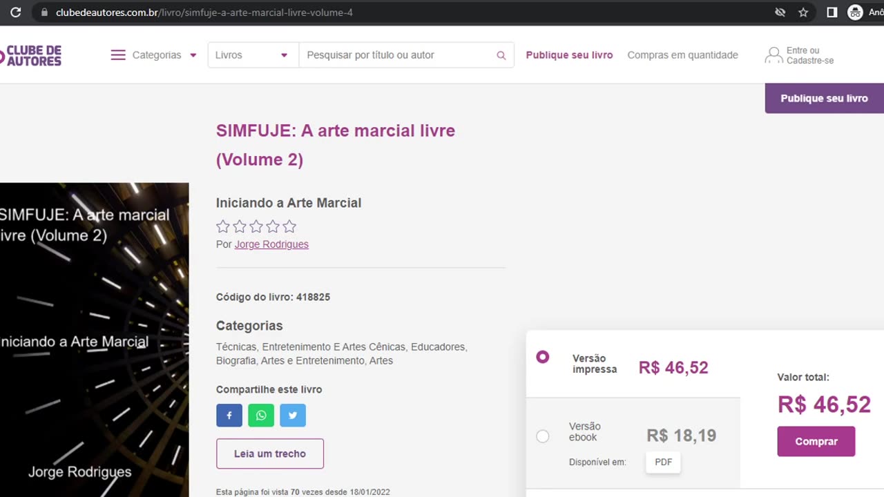Click the Iniciando a Arte Marcial subtitle
The width and height of the screenshot is (884, 497).
[289, 203]
